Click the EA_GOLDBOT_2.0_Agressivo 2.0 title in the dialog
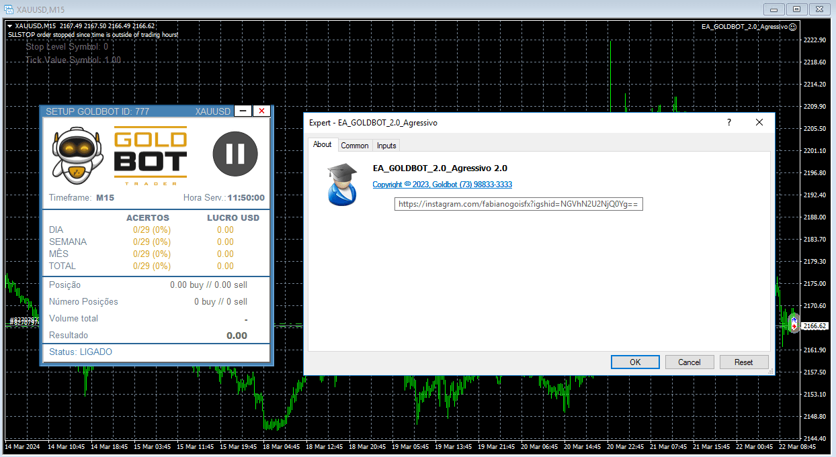This screenshot has height=457, width=836. [x=440, y=168]
